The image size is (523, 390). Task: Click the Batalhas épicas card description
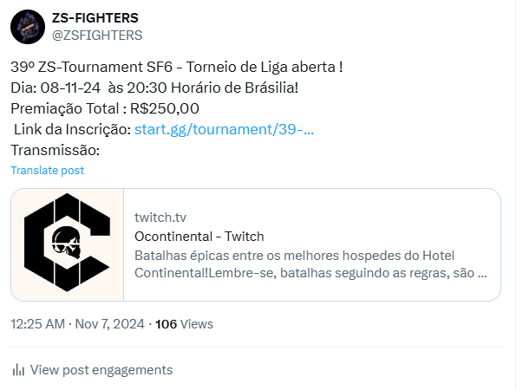click(x=311, y=263)
